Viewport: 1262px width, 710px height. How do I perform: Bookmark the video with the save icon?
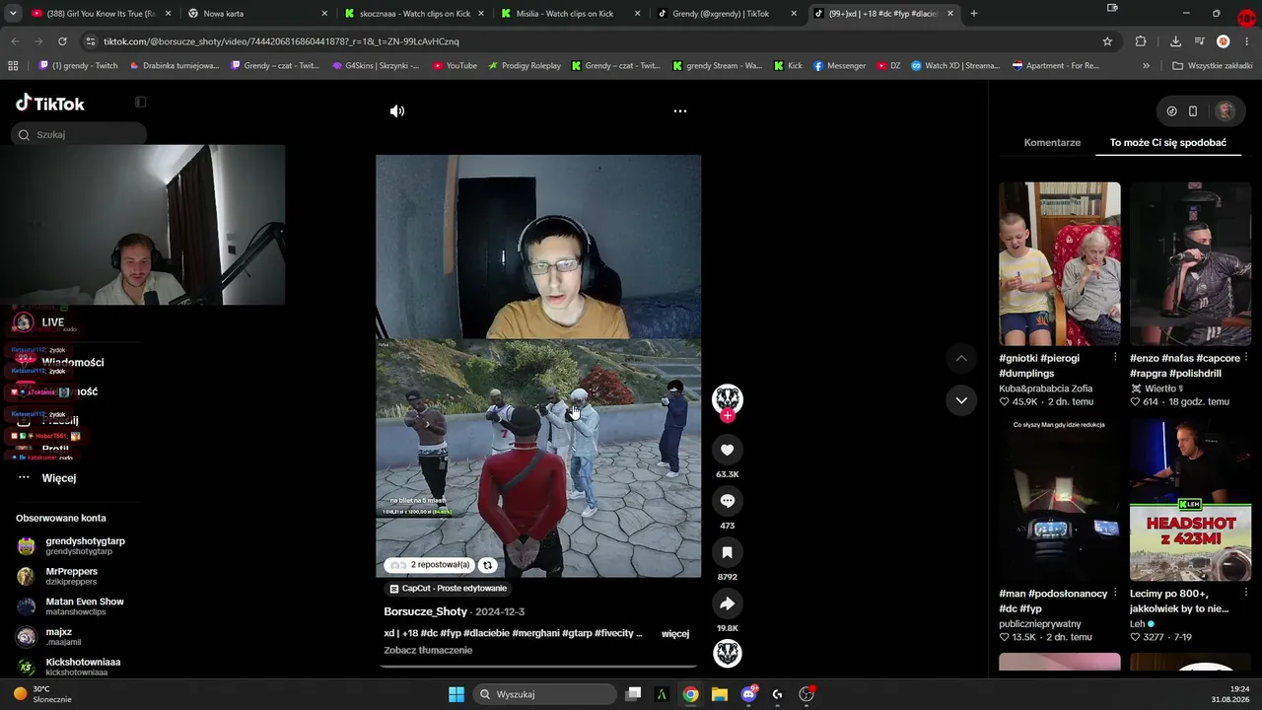(728, 552)
